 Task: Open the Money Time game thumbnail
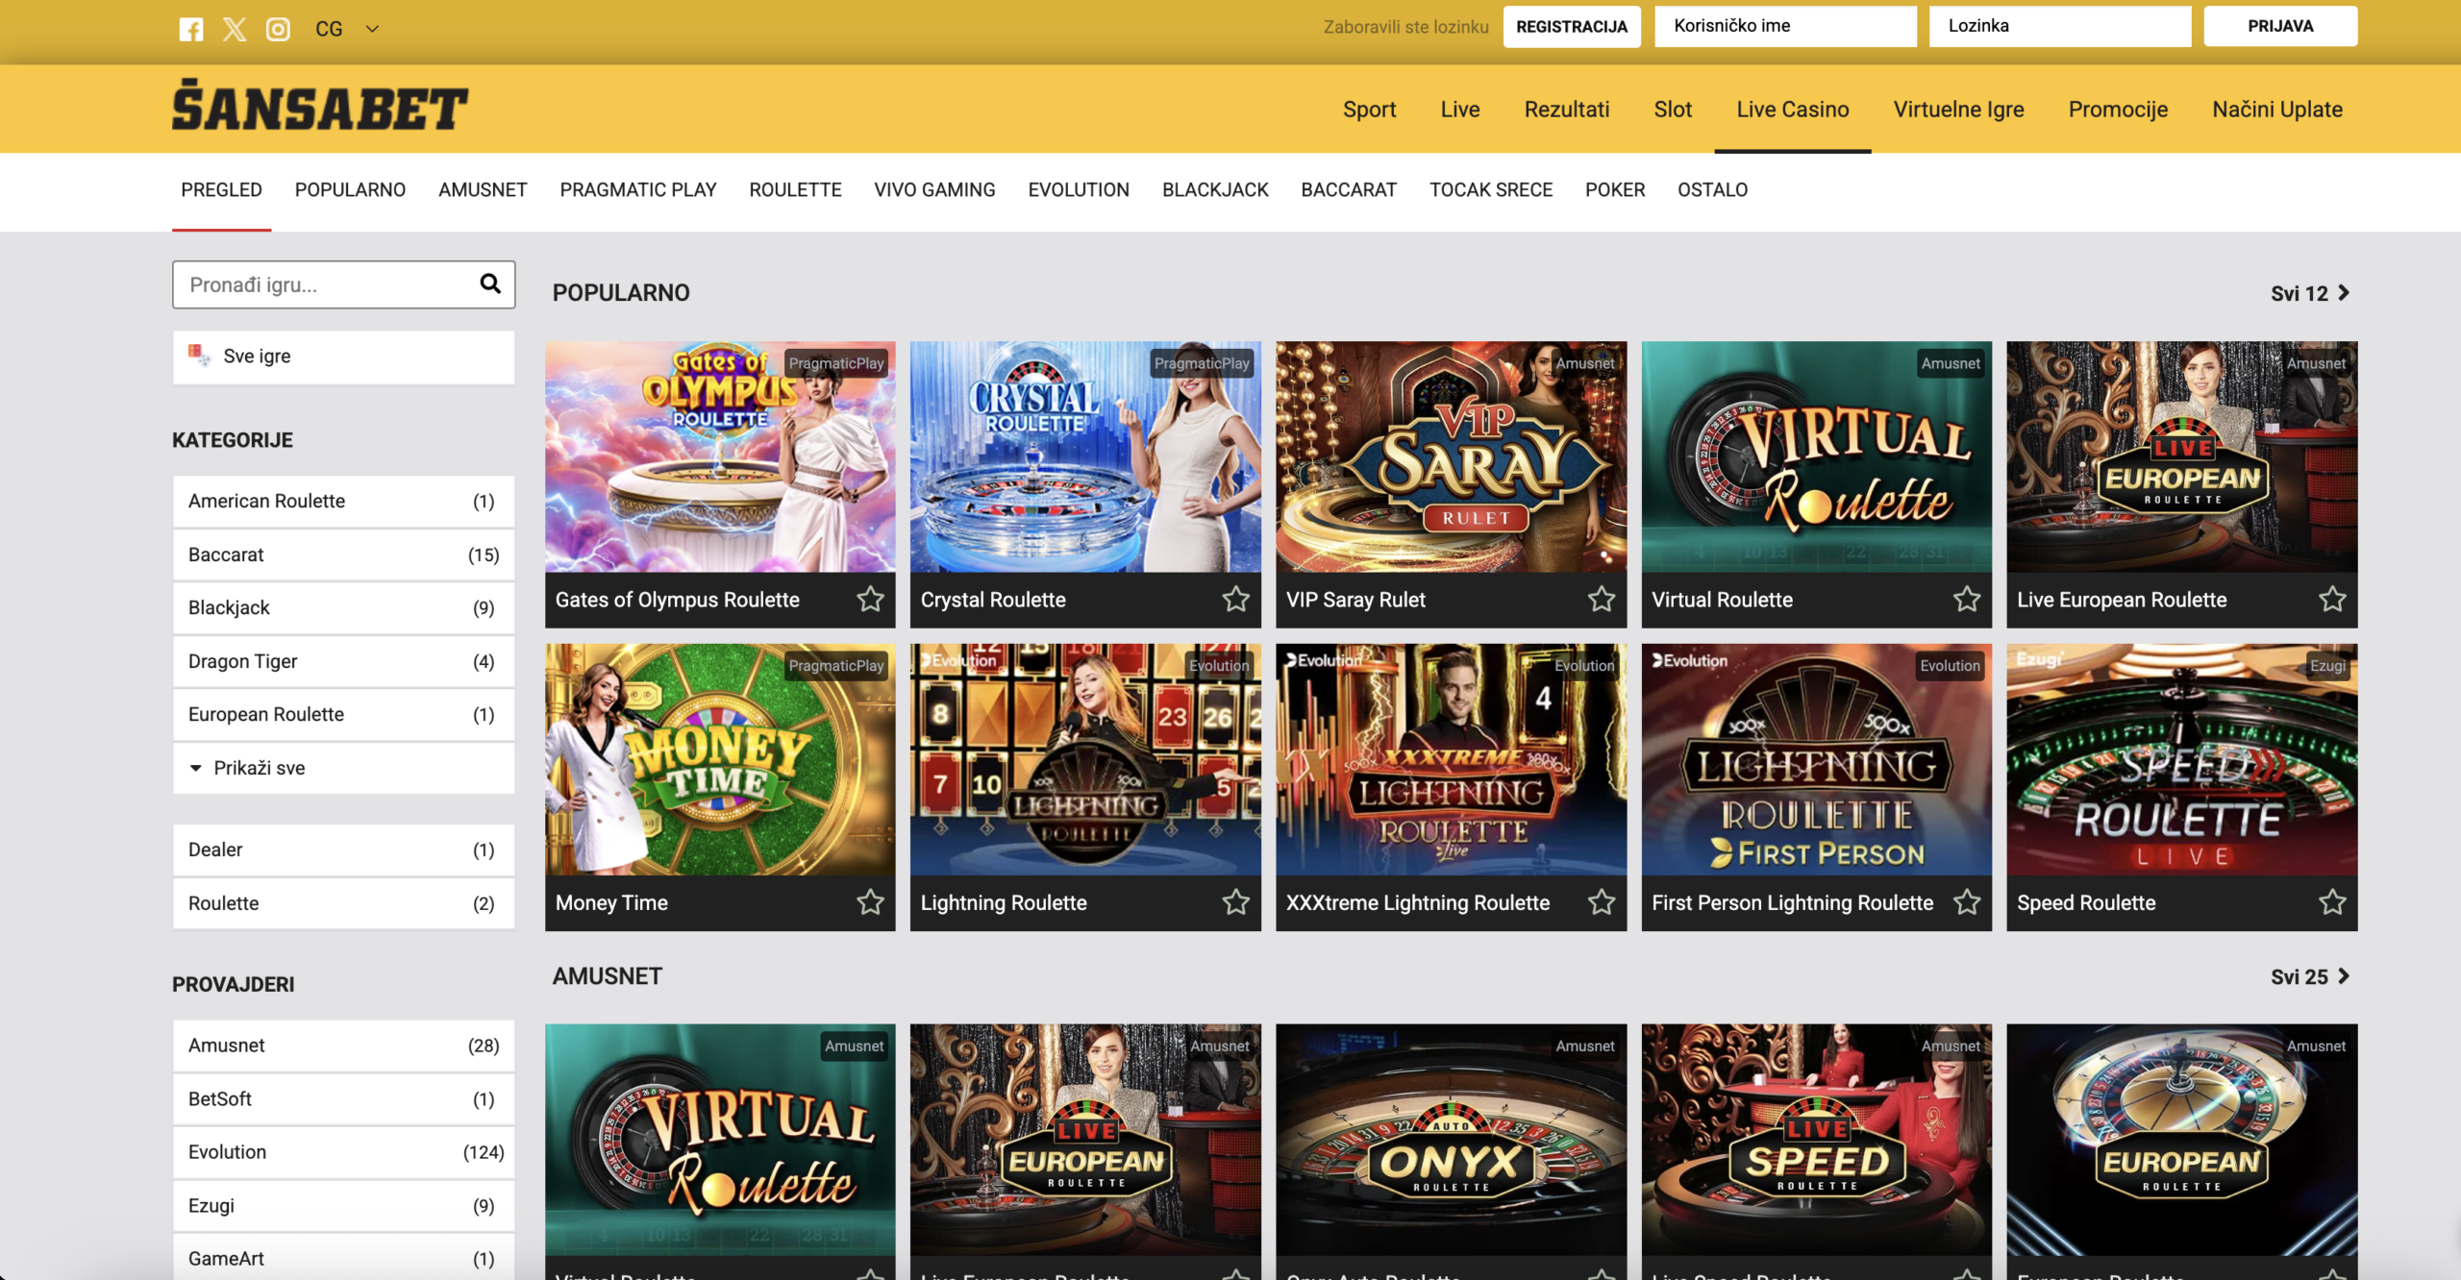pyautogui.click(x=720, y=759)
